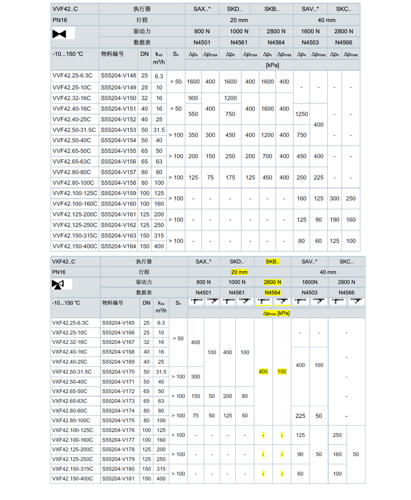Click the highlighted diverting flow diagram under N4564
Screen dimensions: 411x500
click(x=282, y=302)
